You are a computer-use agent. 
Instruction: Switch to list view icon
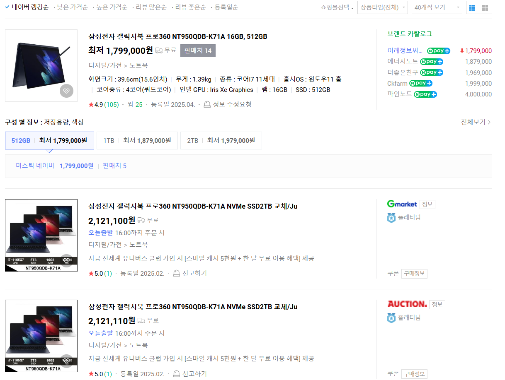click(x=472, y=7)
